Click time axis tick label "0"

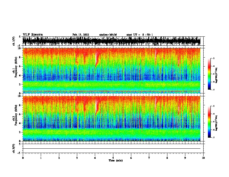pyautogui.click(x=23, y=158)
